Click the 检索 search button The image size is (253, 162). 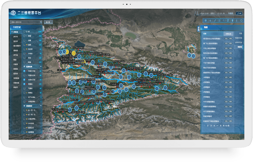click(x=48, y=22)
